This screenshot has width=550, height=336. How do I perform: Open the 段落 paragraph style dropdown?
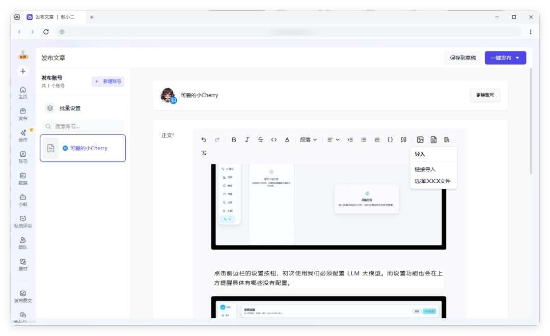308,139
